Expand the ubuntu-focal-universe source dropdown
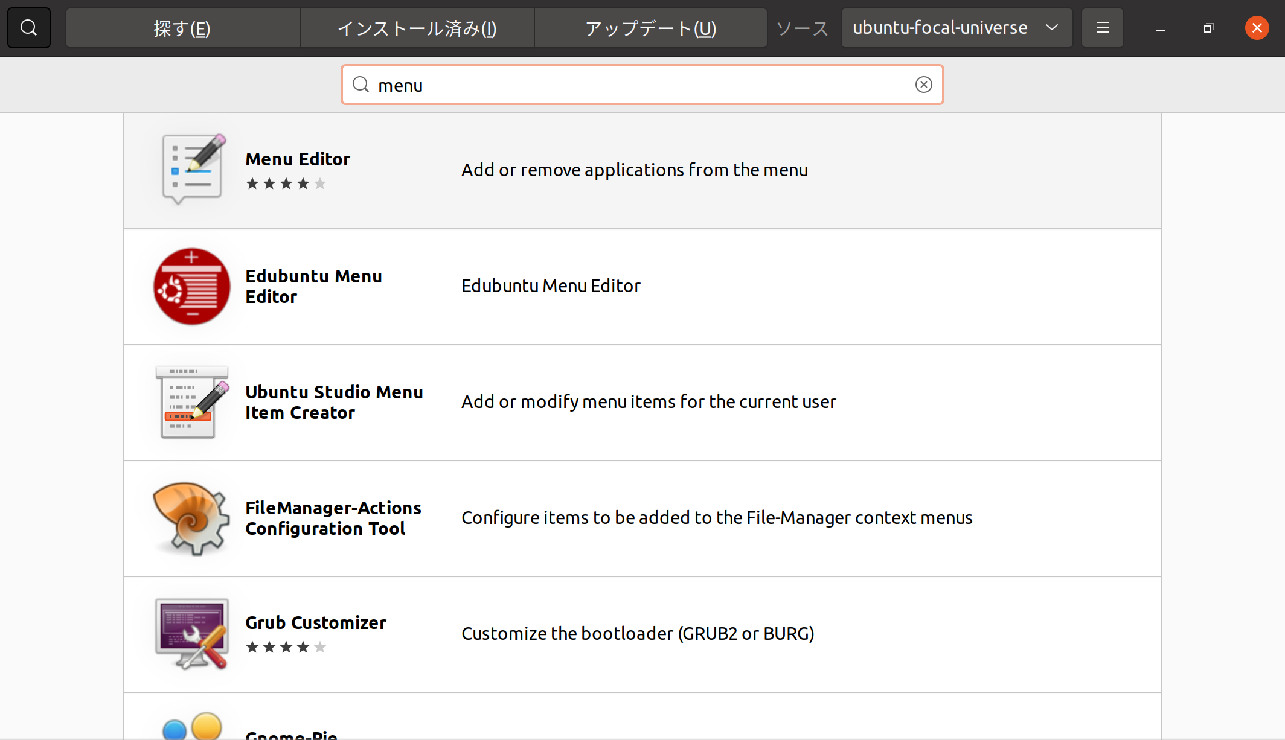The width and height of the screenshot is (1285, 740). click(957, 28)
